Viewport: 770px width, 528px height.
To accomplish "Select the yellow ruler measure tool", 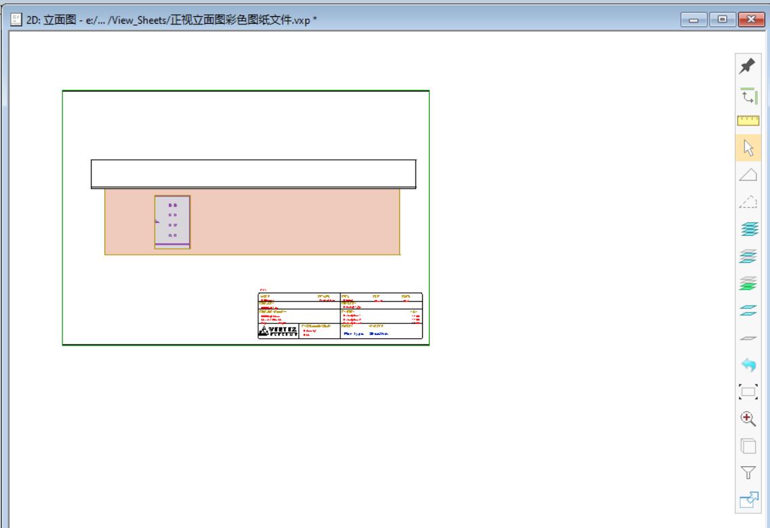I will tap(748, 121).
